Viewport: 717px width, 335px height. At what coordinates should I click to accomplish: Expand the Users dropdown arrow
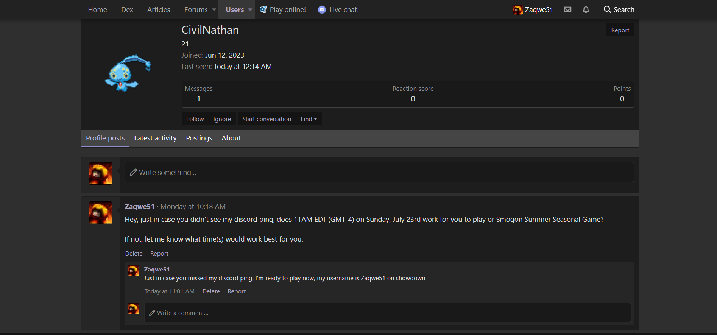point(250,10)
